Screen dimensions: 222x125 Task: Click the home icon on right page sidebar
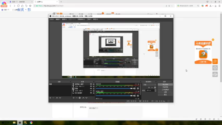tap(215, 68)
